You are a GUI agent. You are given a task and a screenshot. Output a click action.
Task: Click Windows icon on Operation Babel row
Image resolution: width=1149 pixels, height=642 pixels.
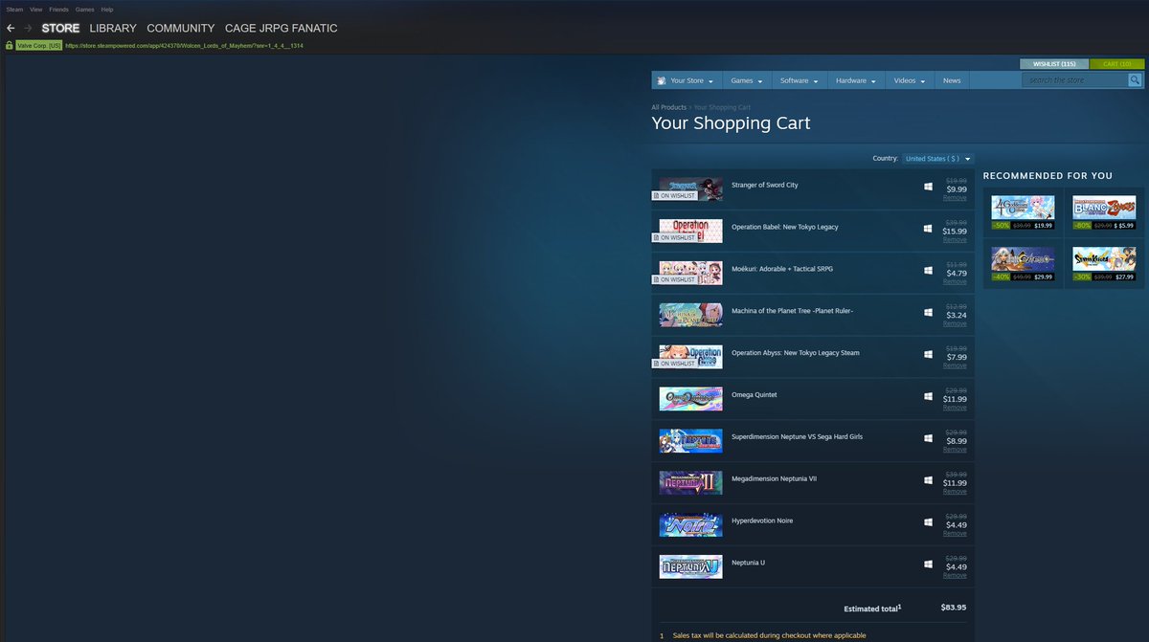coord(928,229)
